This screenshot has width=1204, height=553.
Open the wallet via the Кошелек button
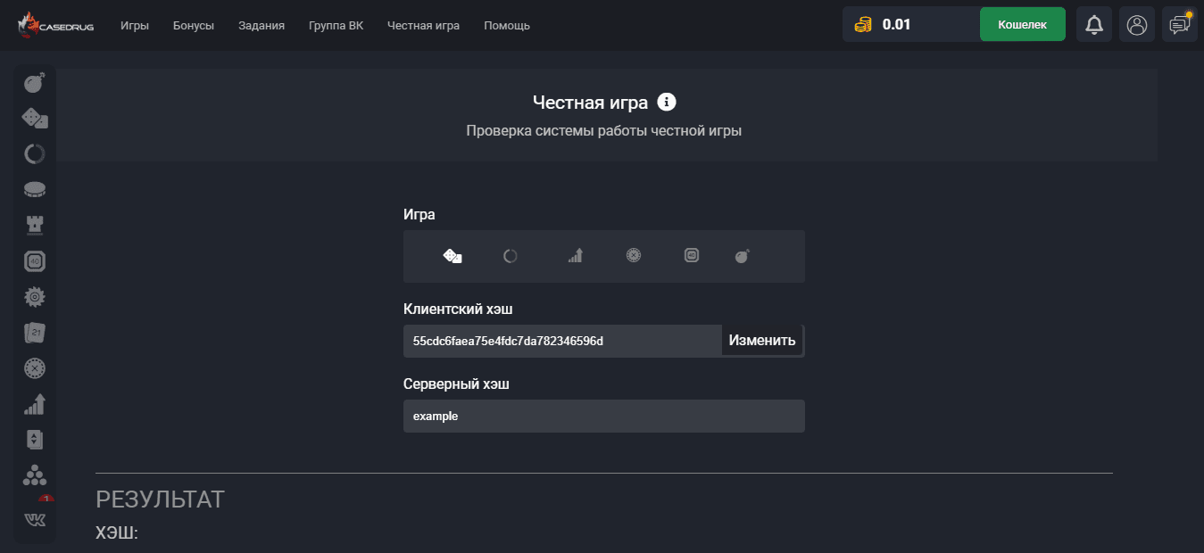1022,24
